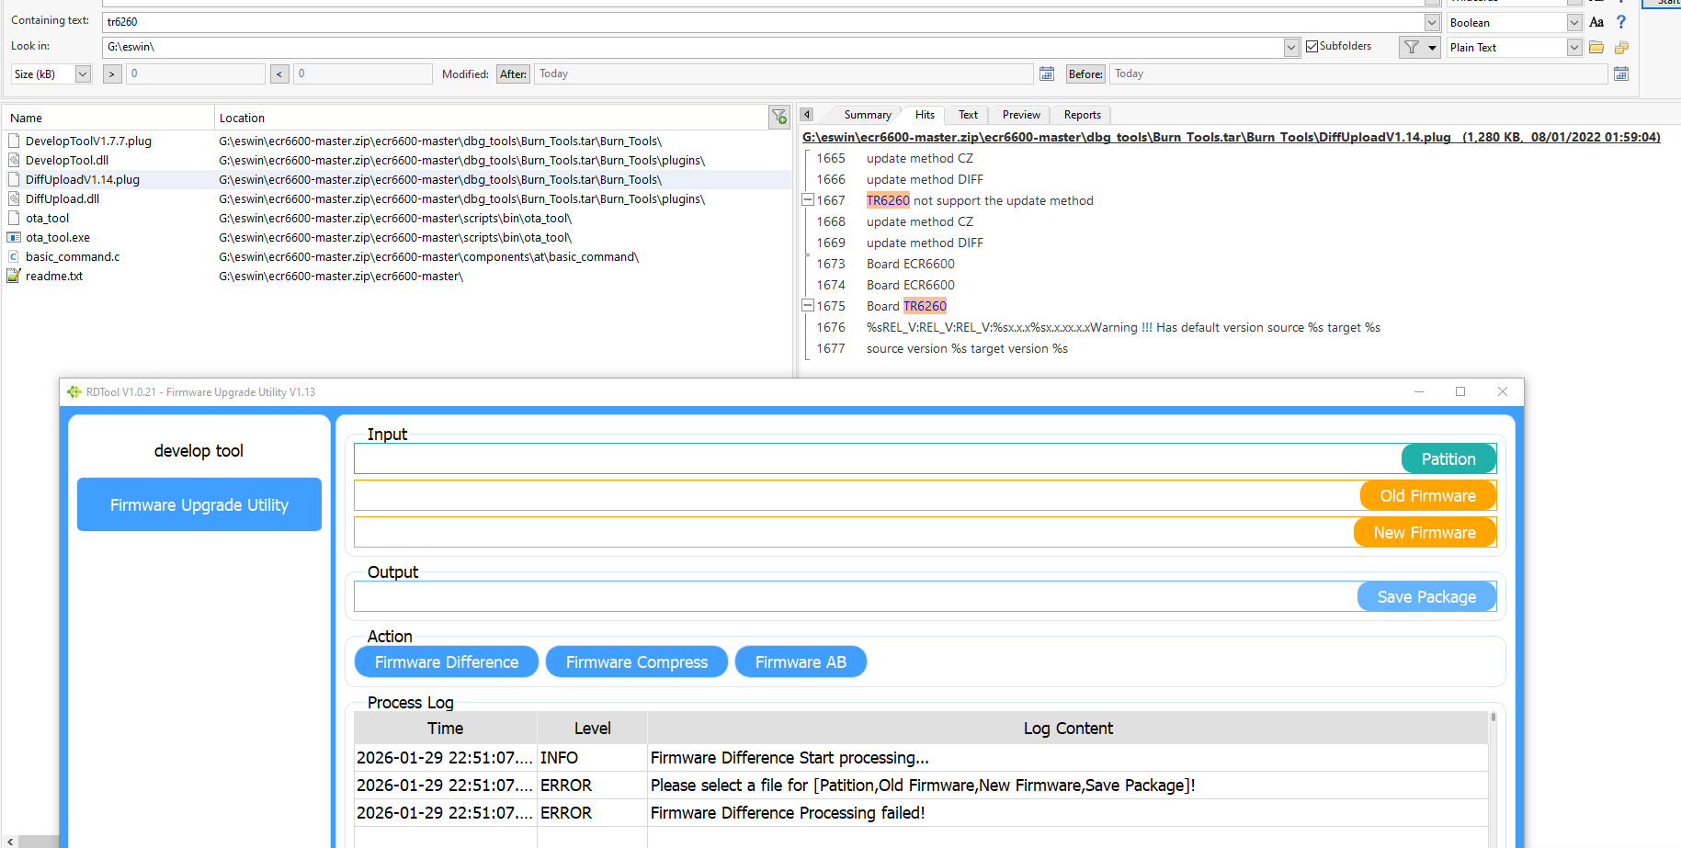Open the blue question mark help icon

pos(1621,22)
